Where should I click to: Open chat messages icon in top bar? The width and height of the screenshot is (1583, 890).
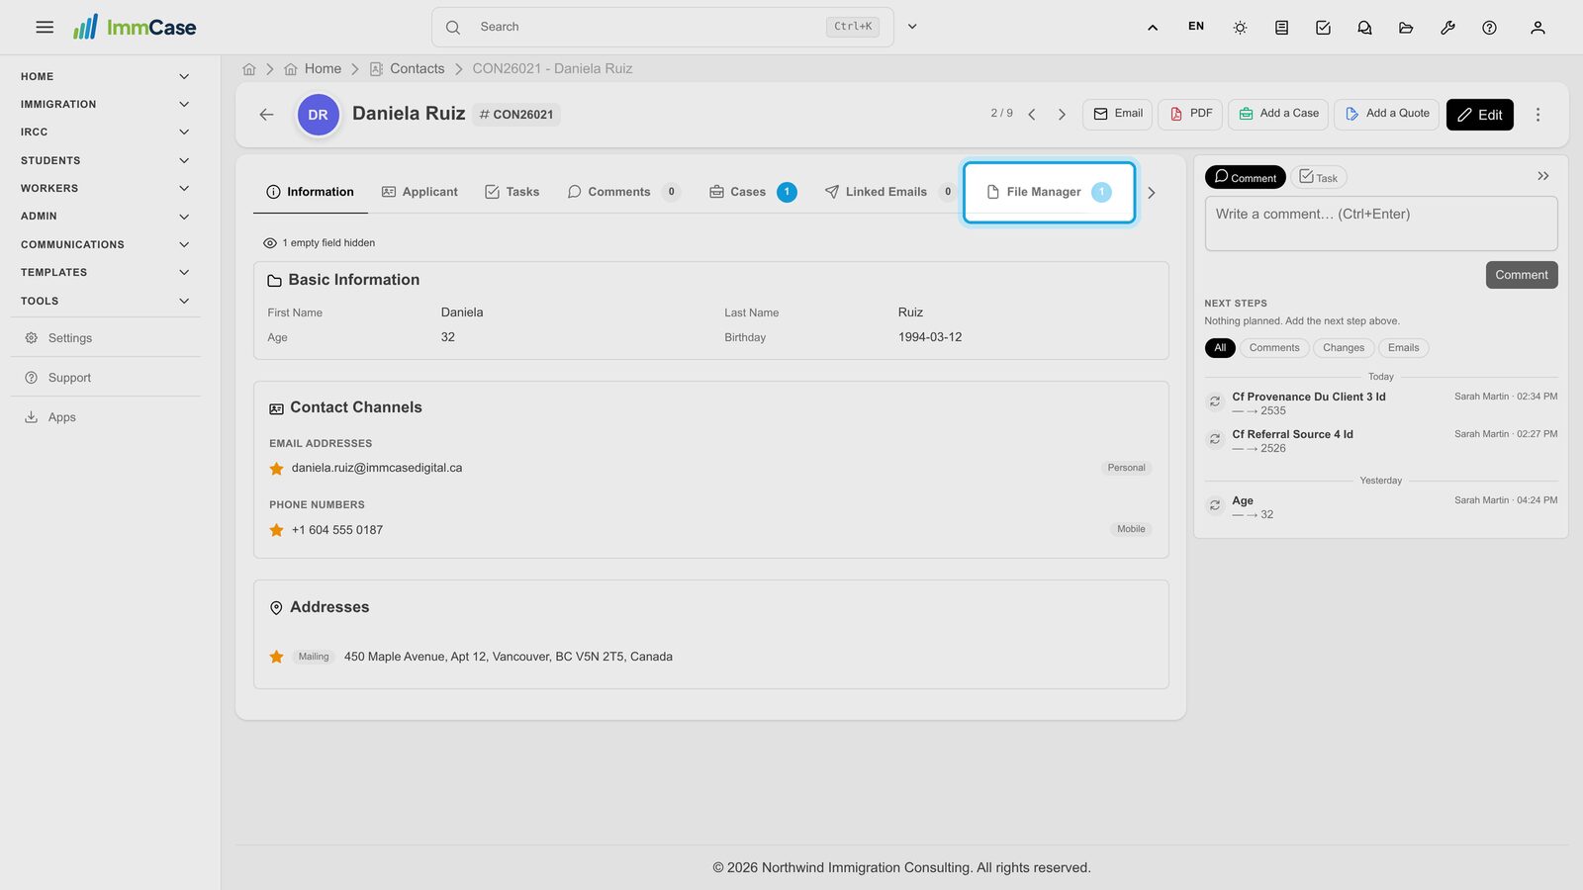tap(1364, 28)
